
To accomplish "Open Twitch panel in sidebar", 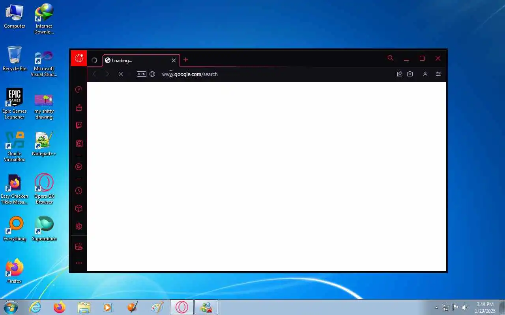I will point(79,126).
